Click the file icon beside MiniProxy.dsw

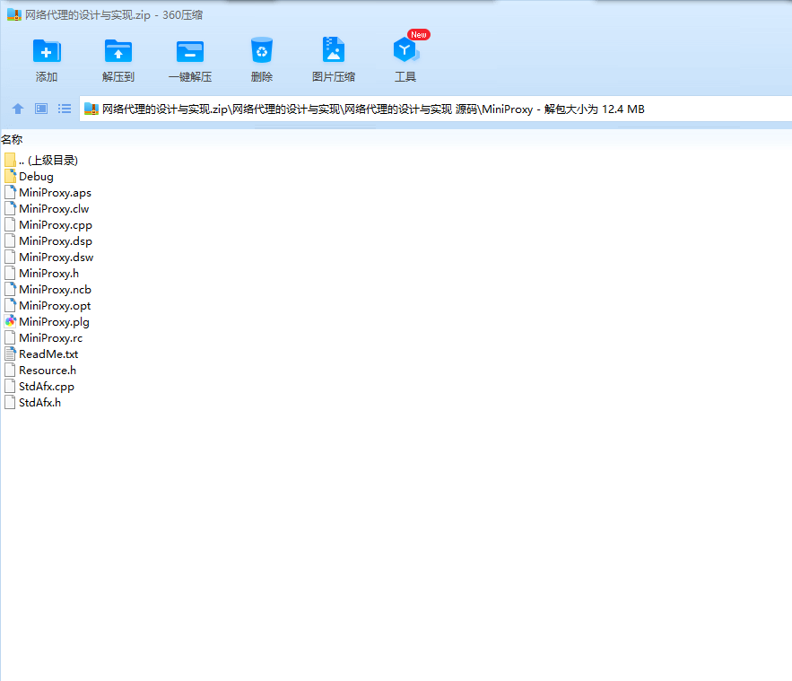click(10, 258)
